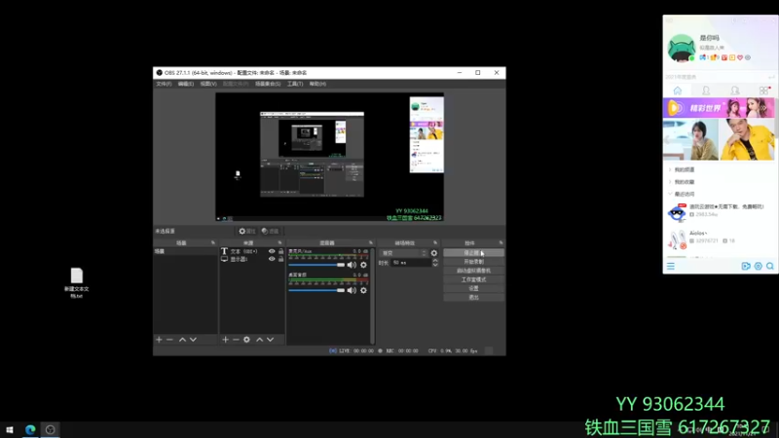This screenshot has height=438, width=779.
Task: Open YY video broadcast icon at bottom
Action: coord(746,267)
